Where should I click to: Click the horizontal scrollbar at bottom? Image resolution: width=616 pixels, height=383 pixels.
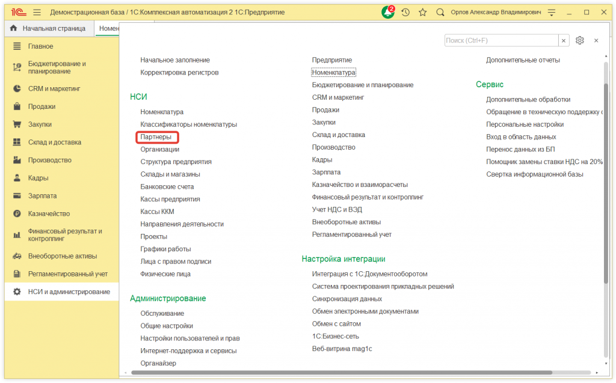coord(361,373)
